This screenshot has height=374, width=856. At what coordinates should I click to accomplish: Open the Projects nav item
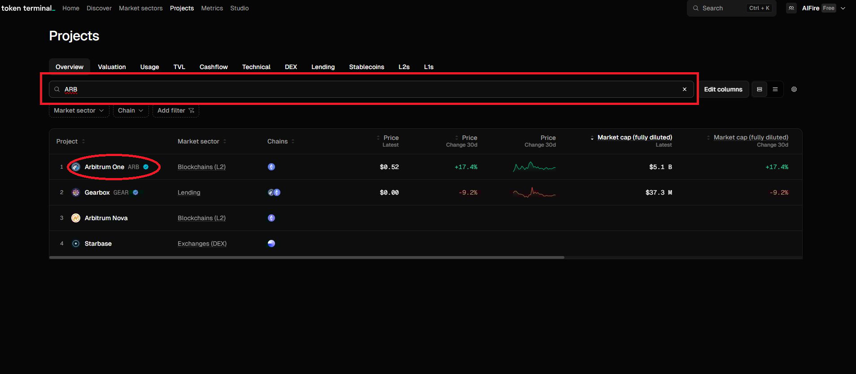[x=182, y=8]
